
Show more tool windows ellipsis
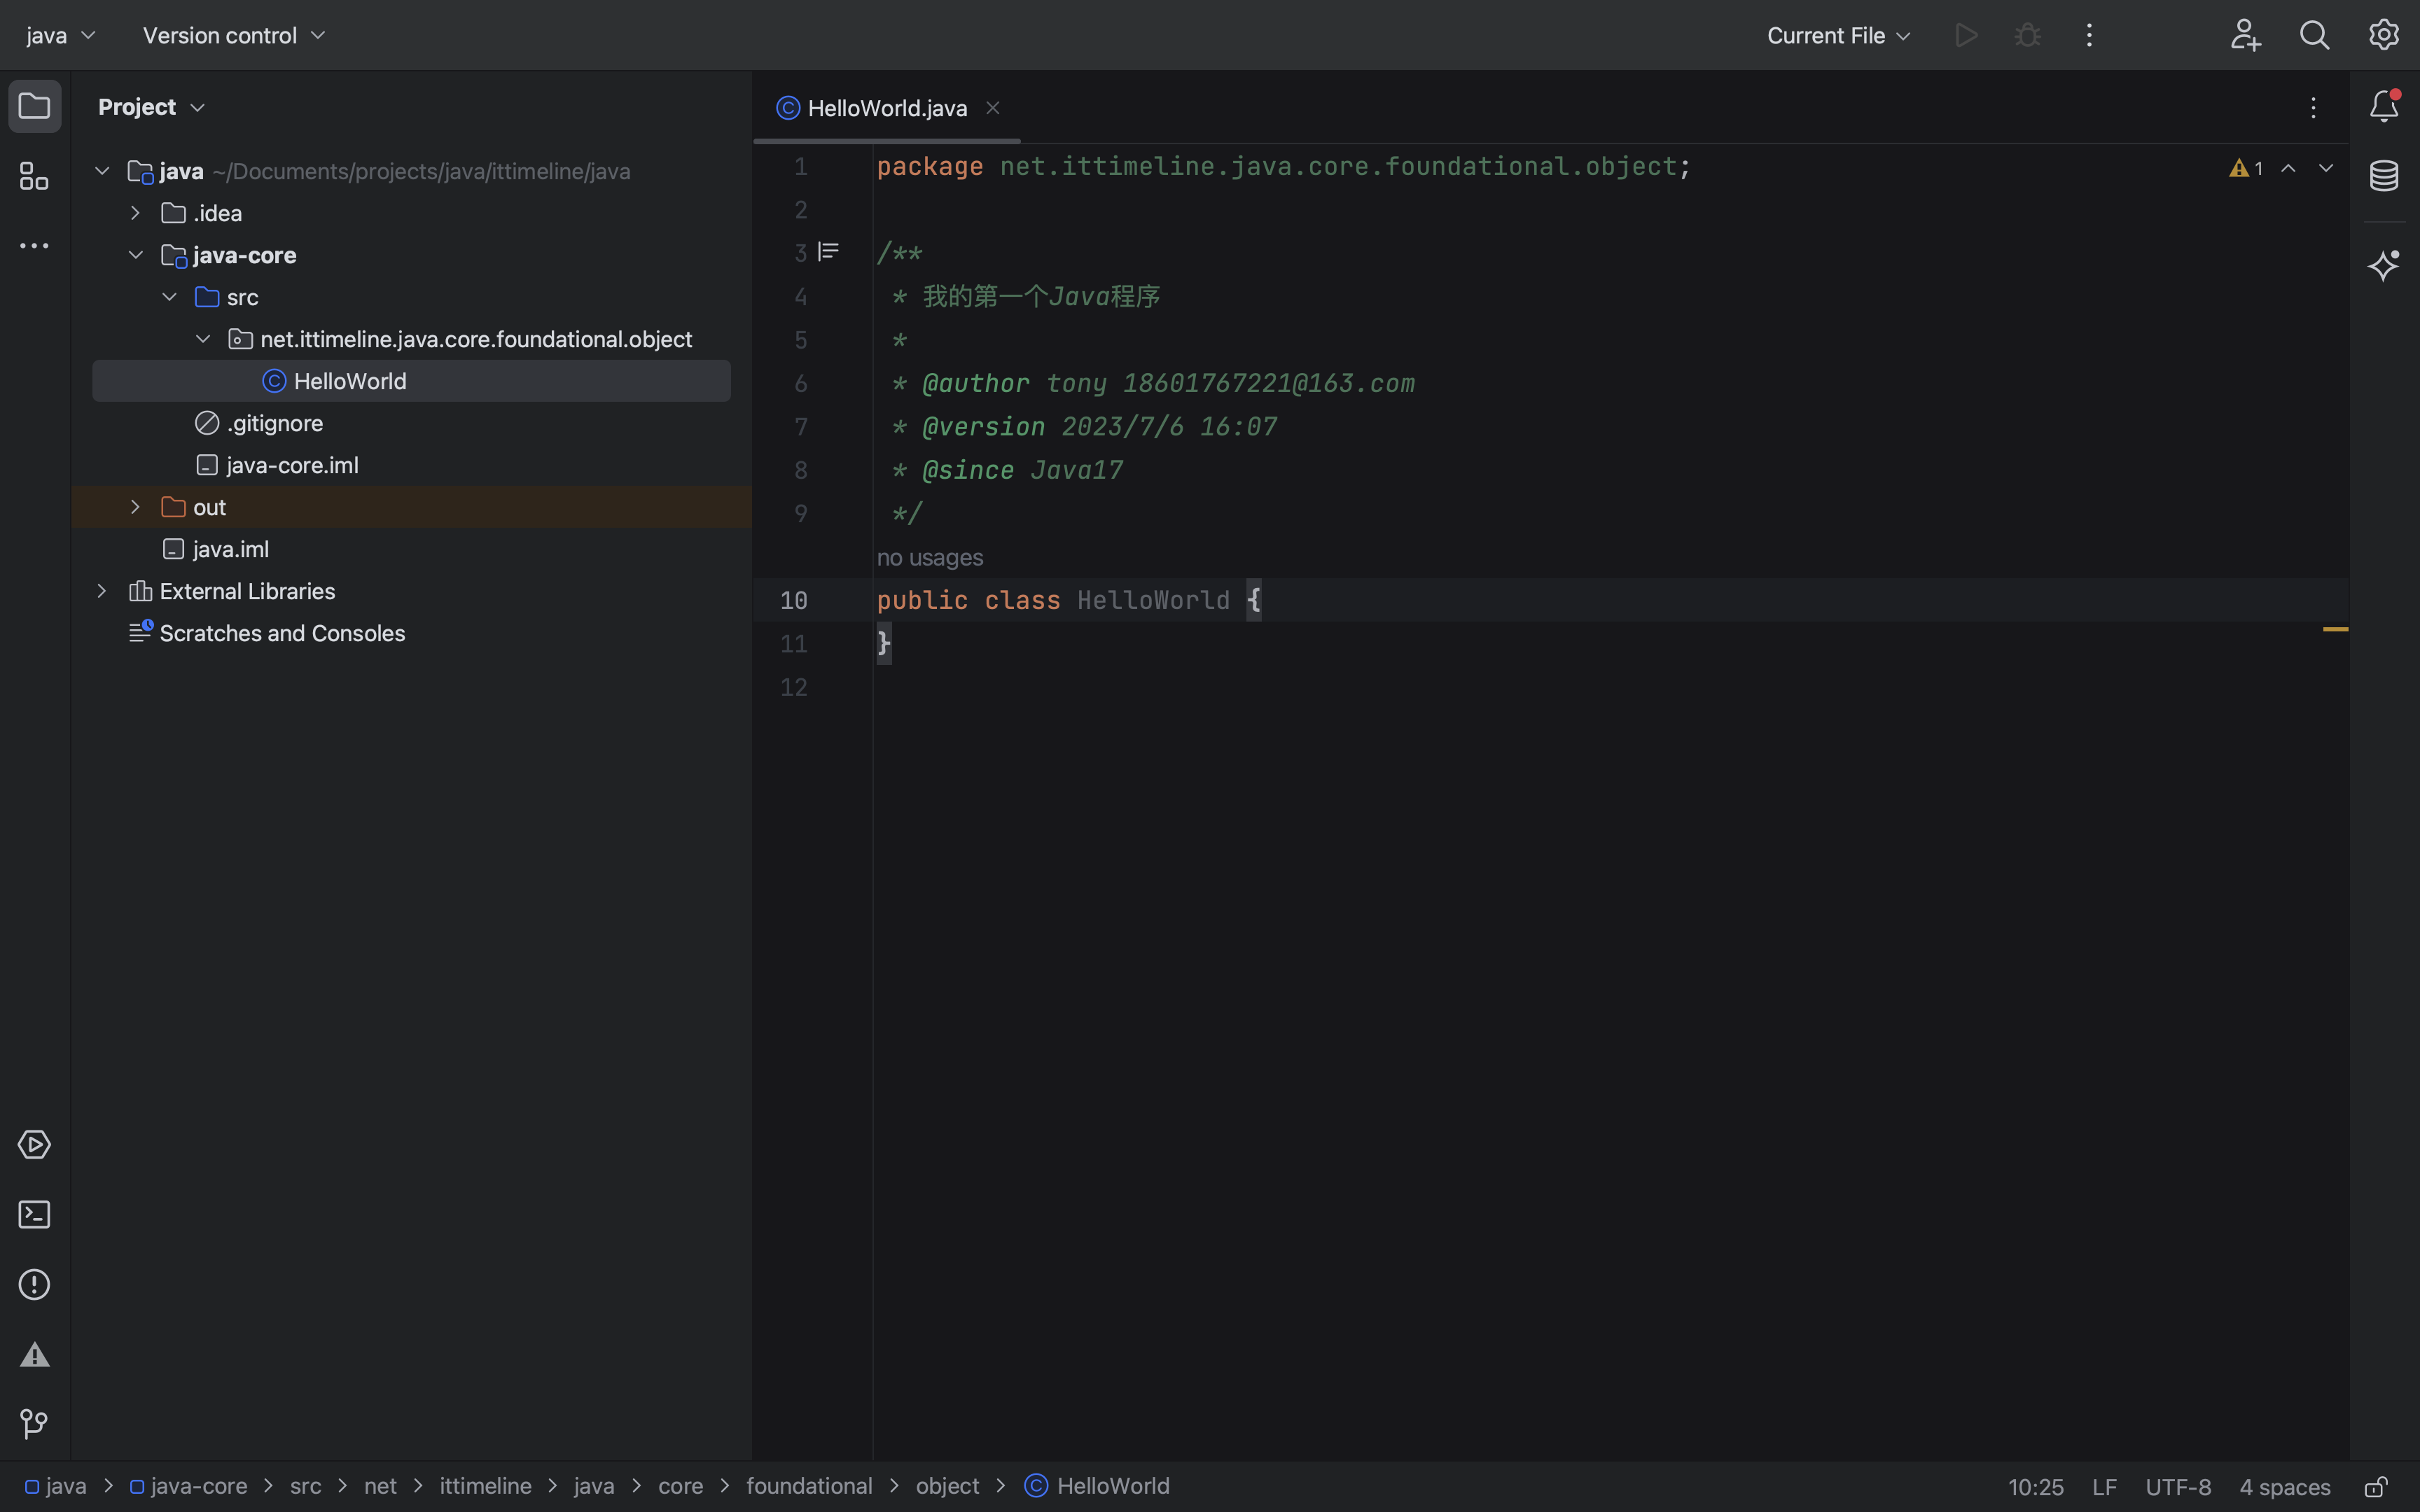pos(34,246)
